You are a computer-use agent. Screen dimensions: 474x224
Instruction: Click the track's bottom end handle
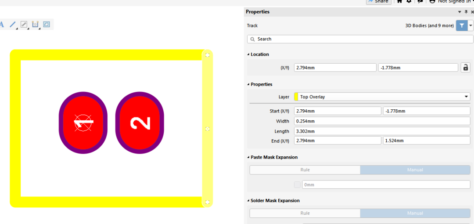207,202
